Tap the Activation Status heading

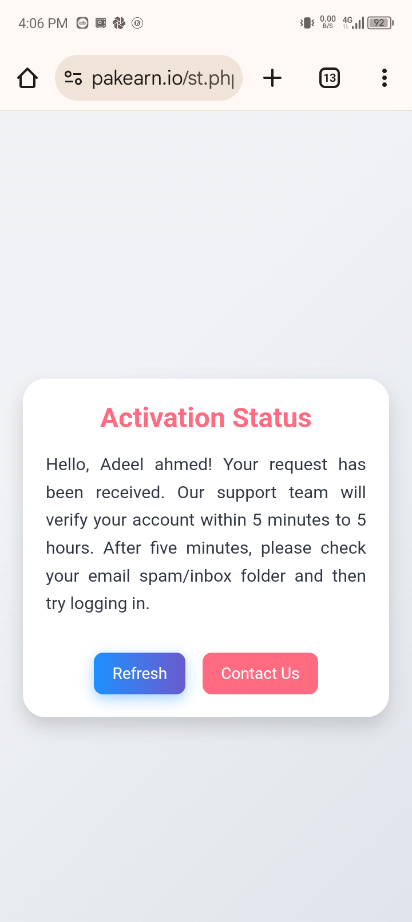click(x=206, y=418)
